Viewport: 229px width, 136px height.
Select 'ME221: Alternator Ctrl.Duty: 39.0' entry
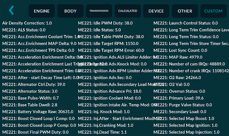coord(34,84)
